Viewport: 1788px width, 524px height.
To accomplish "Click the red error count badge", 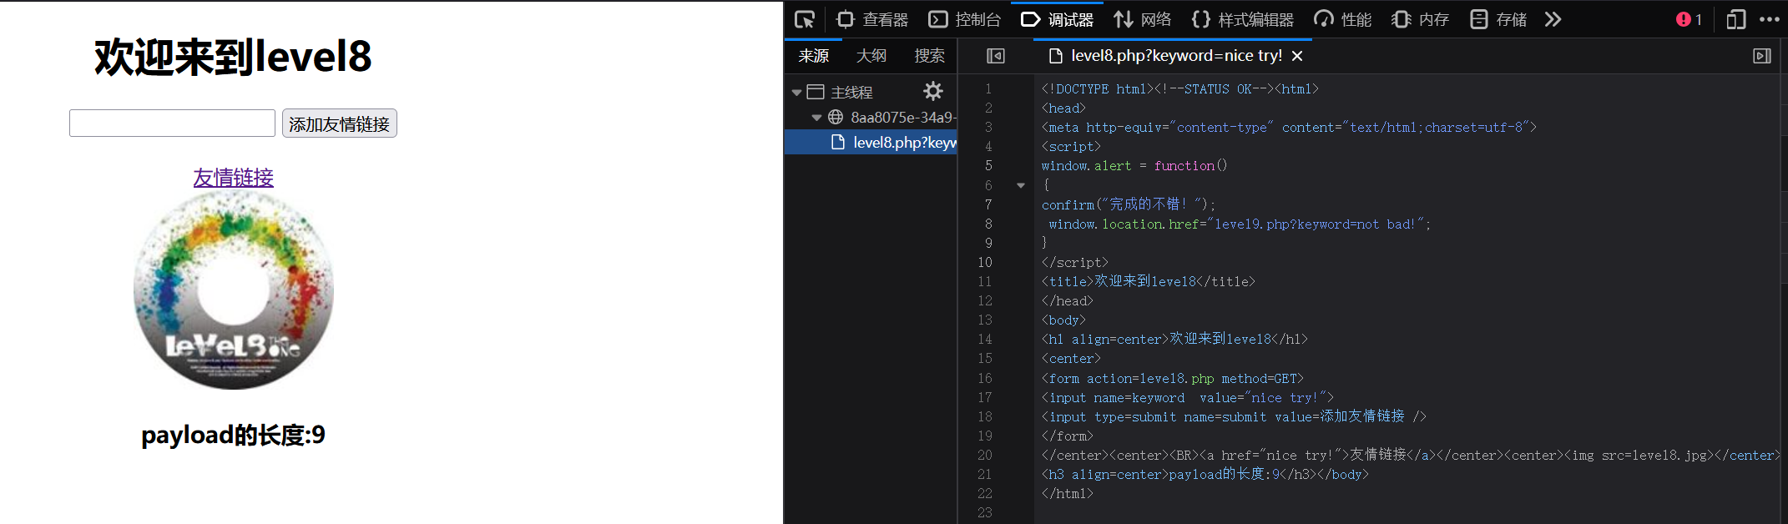I will 1689,19.
